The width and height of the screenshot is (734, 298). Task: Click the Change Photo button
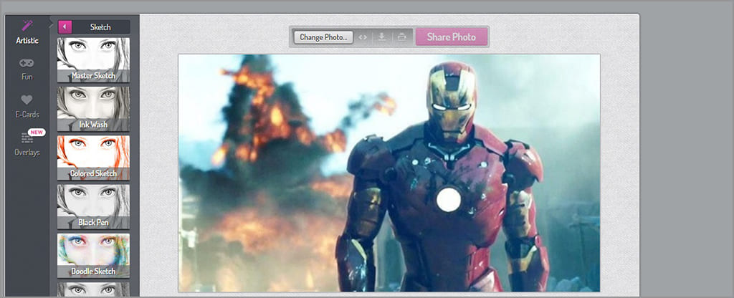pos(323,37)
